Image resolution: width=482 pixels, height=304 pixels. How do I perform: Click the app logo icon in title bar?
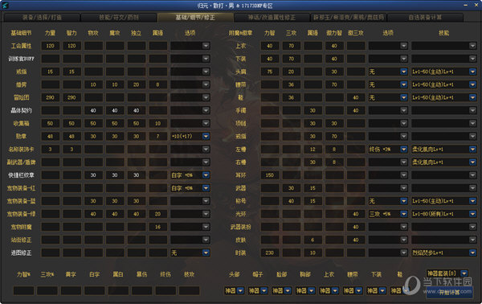pyautogui.click(x=5, y=6)
